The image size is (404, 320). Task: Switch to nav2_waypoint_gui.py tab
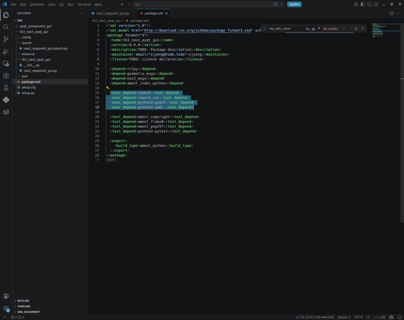[112, 13]
